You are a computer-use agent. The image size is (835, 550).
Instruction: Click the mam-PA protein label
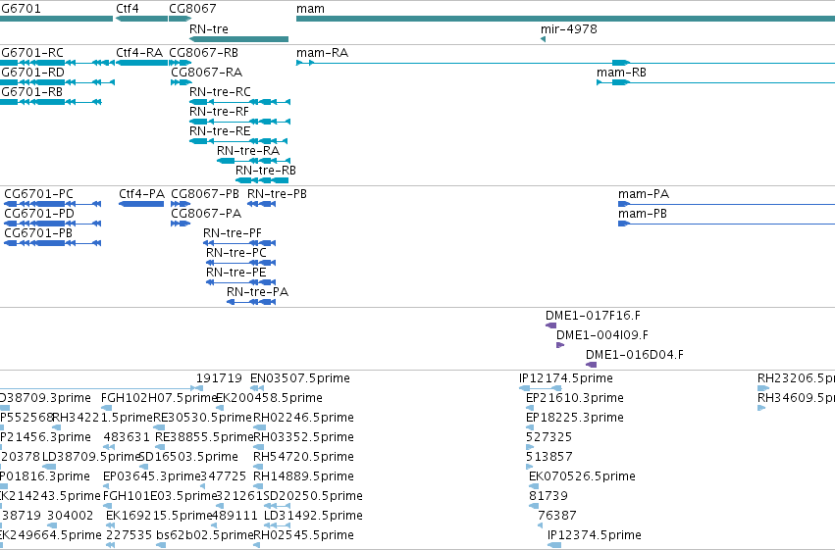tap(644, 194)
